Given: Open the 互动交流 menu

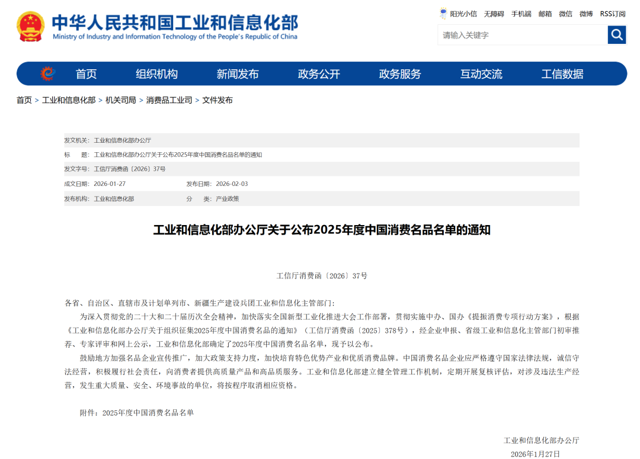Looking at the screenshot, I should [x=481, y=73].
